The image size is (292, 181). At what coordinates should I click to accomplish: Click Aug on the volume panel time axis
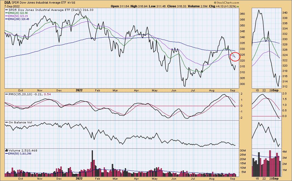(x=212, y=178)
